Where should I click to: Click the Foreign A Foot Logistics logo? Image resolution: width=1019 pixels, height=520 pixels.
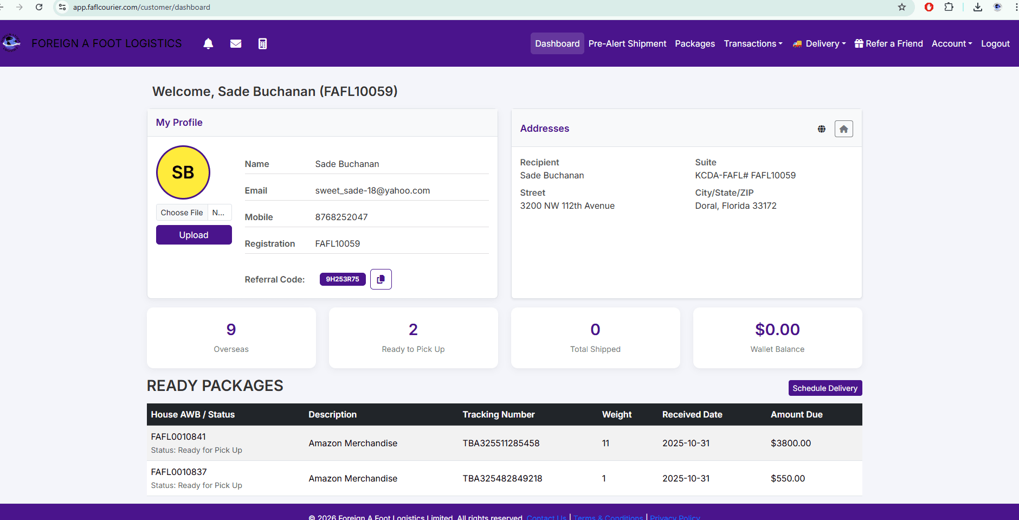[x=11, y=43]
